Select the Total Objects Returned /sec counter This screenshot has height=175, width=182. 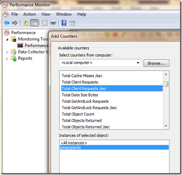(86, 127)
